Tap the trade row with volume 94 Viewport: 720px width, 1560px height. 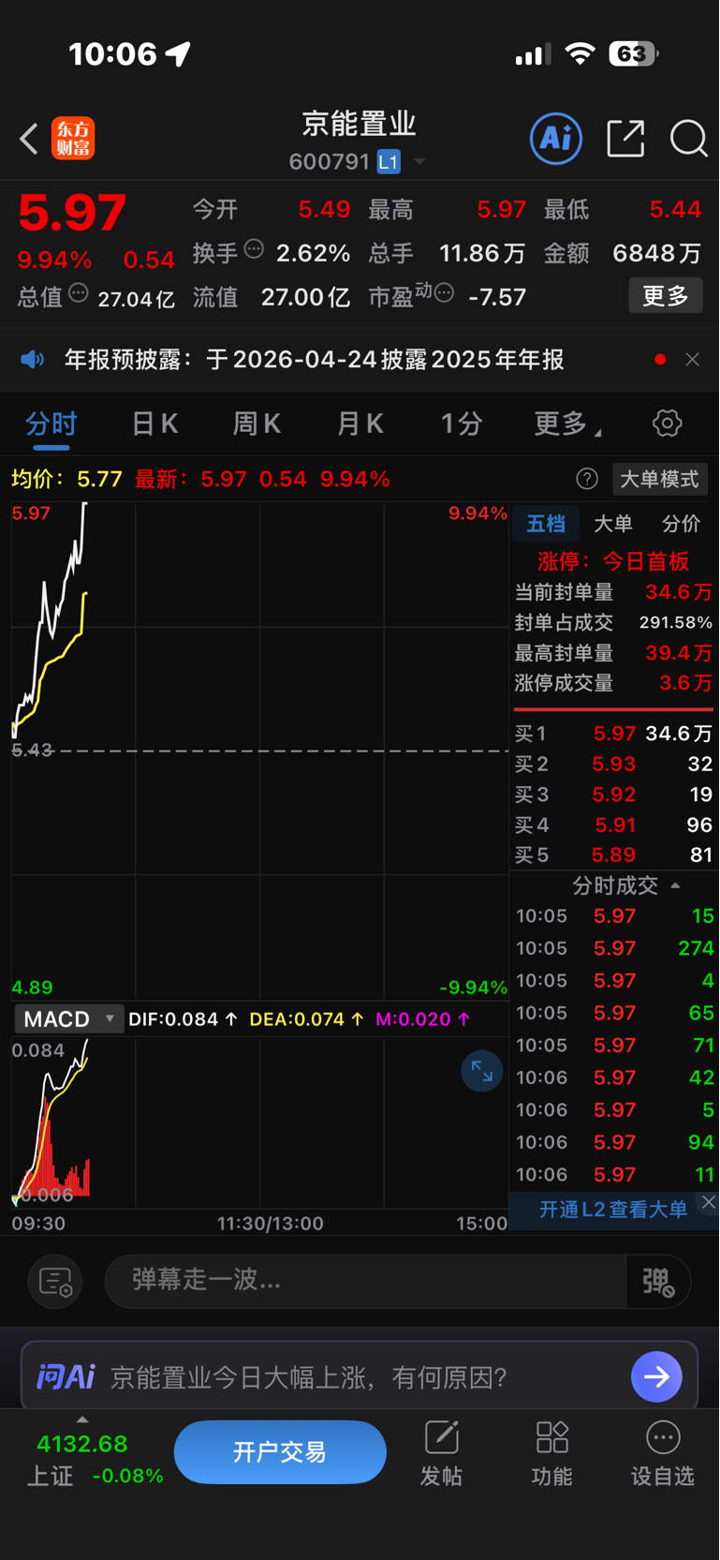(614, 1142)
